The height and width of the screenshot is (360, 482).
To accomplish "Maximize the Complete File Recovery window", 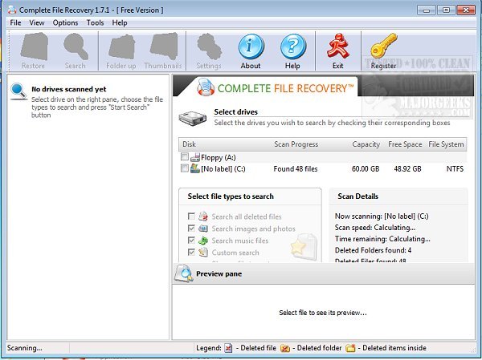I will 446,10.
